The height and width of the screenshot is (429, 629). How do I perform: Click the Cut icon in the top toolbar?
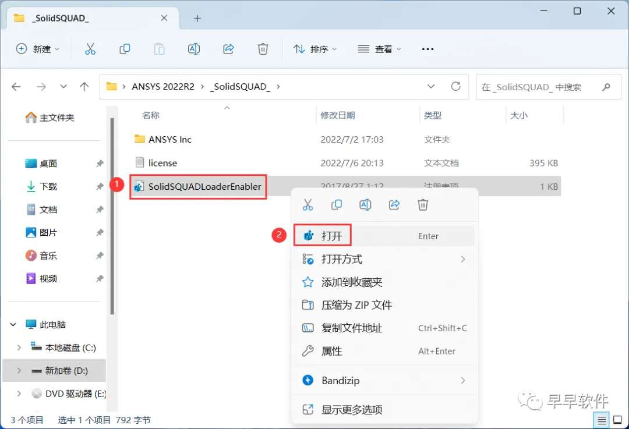point(90,49)
